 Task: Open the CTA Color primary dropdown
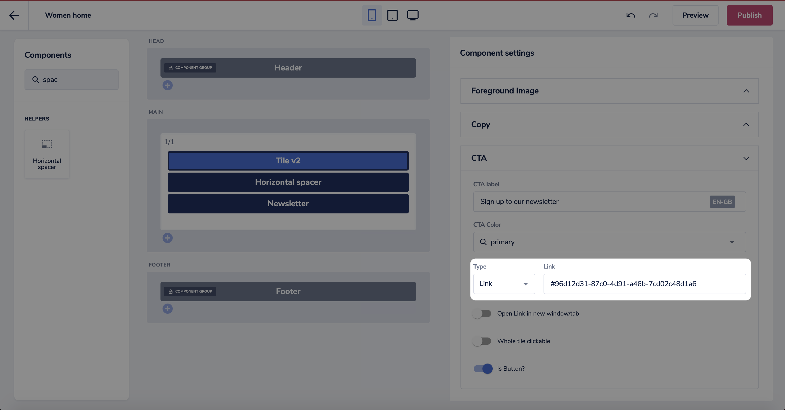click(609, 242)
